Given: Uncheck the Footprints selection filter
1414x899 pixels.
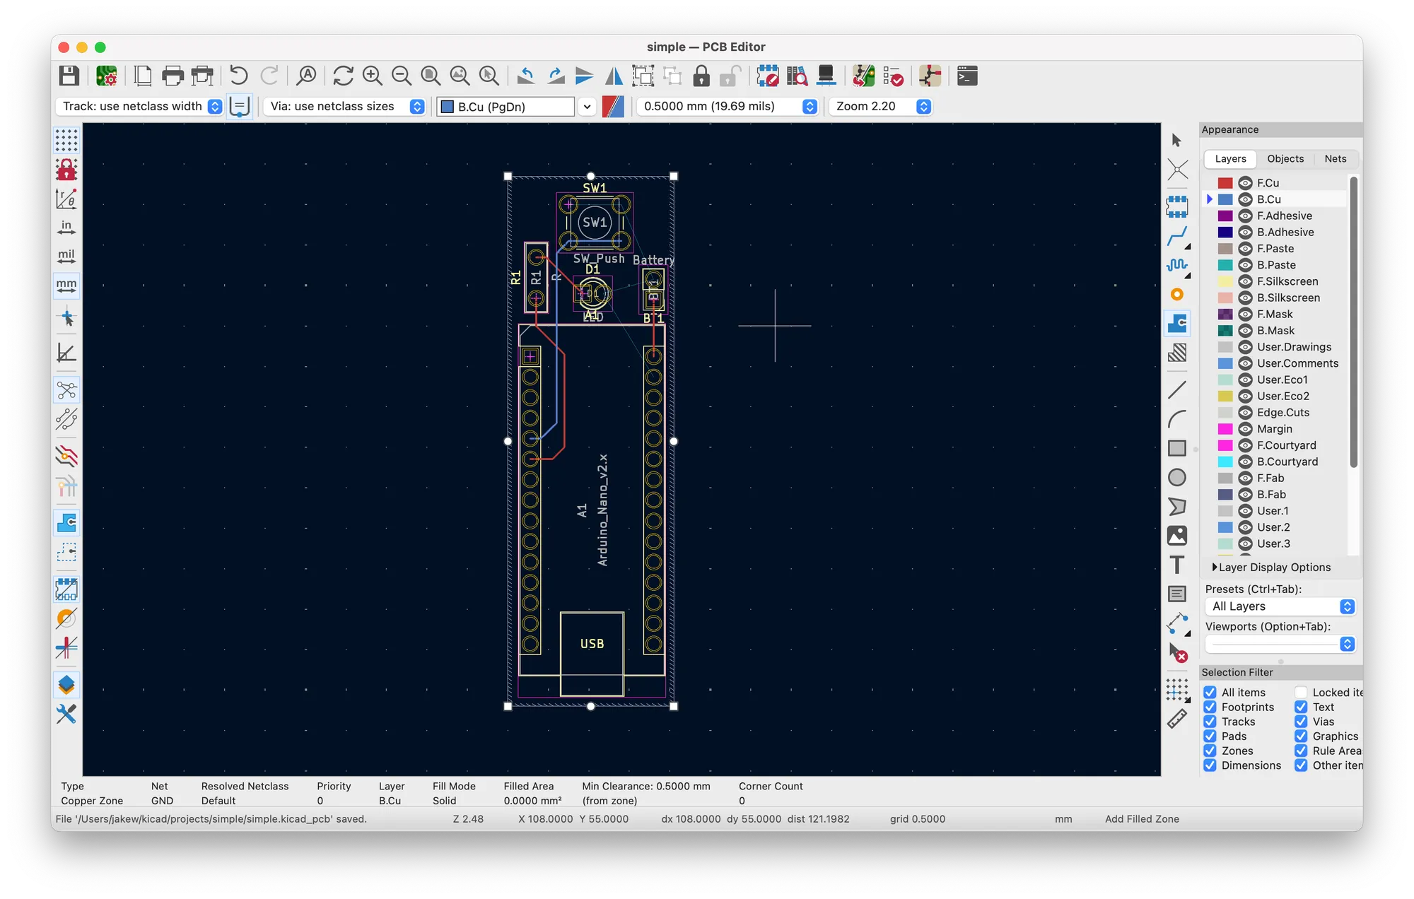Looking at the screenshot, I should point(1210,707).
